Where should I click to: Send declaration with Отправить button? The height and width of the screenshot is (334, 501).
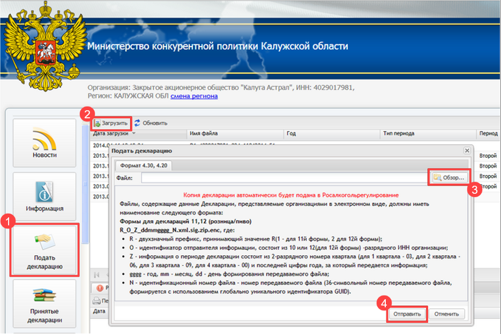click(407, 314)
